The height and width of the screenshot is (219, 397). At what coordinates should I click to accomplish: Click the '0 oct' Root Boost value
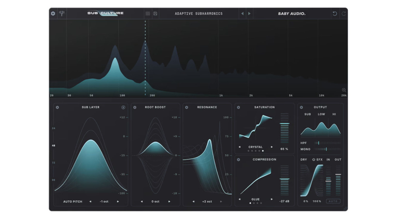(x=155, y=202)
